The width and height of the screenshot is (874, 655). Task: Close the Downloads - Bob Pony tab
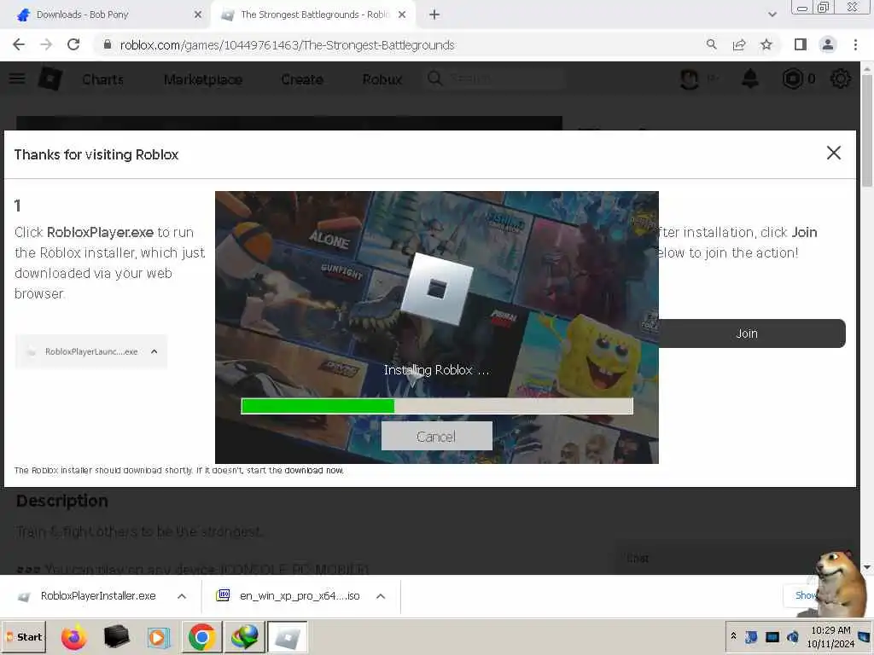[198, 14]
